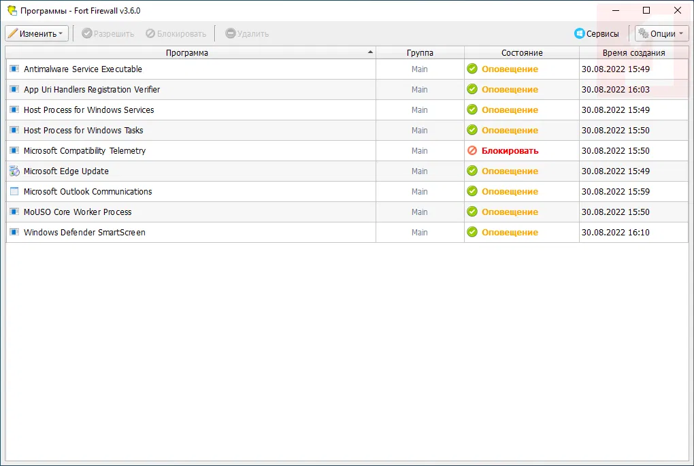Viewport: 694px width, 466px height.
Task: Click green check icon for Microsoft Edge Update
Action: (x=472, y=171)
